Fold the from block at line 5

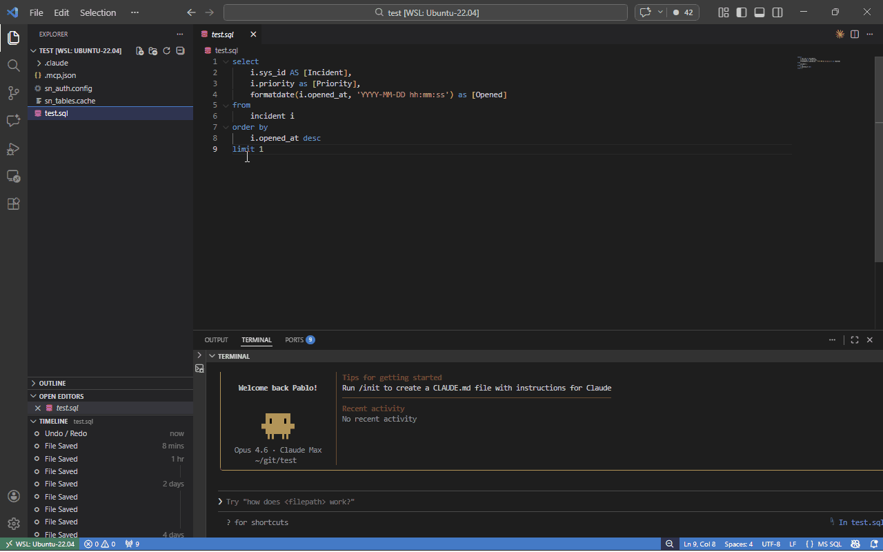coord(226,105)
